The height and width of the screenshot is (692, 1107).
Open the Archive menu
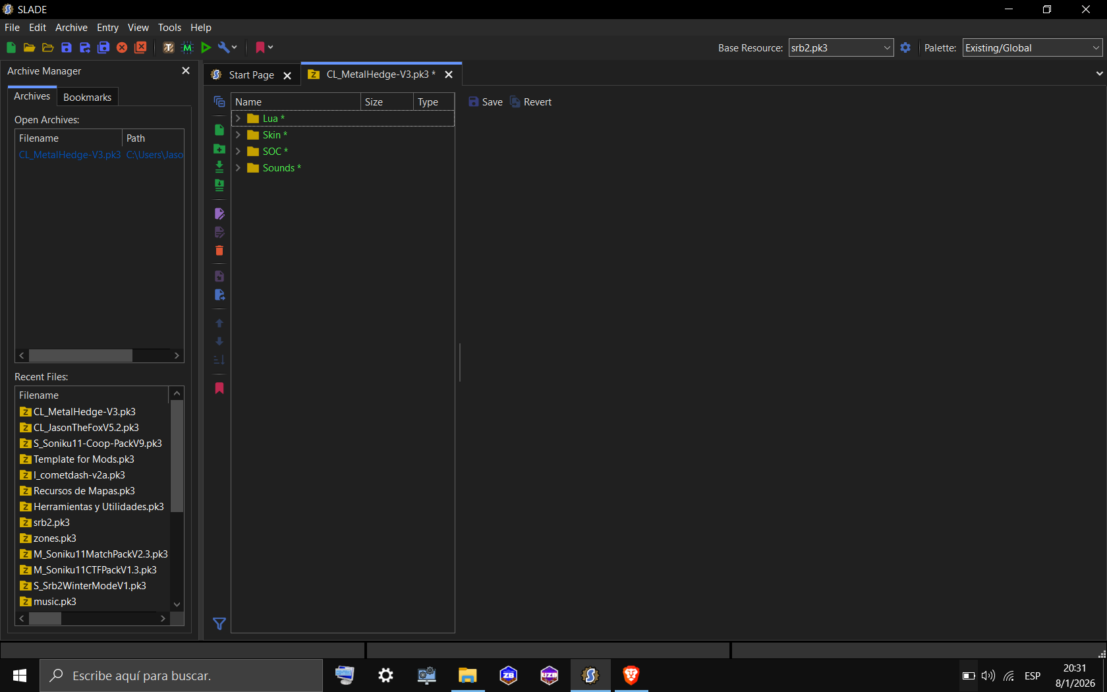point(71,28)
